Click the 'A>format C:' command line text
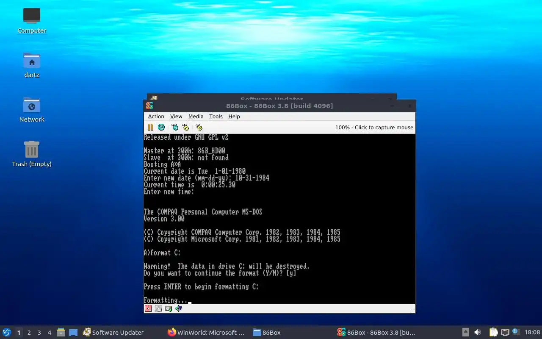The width and height of the screenshot is (542, 339). [x=162, y=253]
